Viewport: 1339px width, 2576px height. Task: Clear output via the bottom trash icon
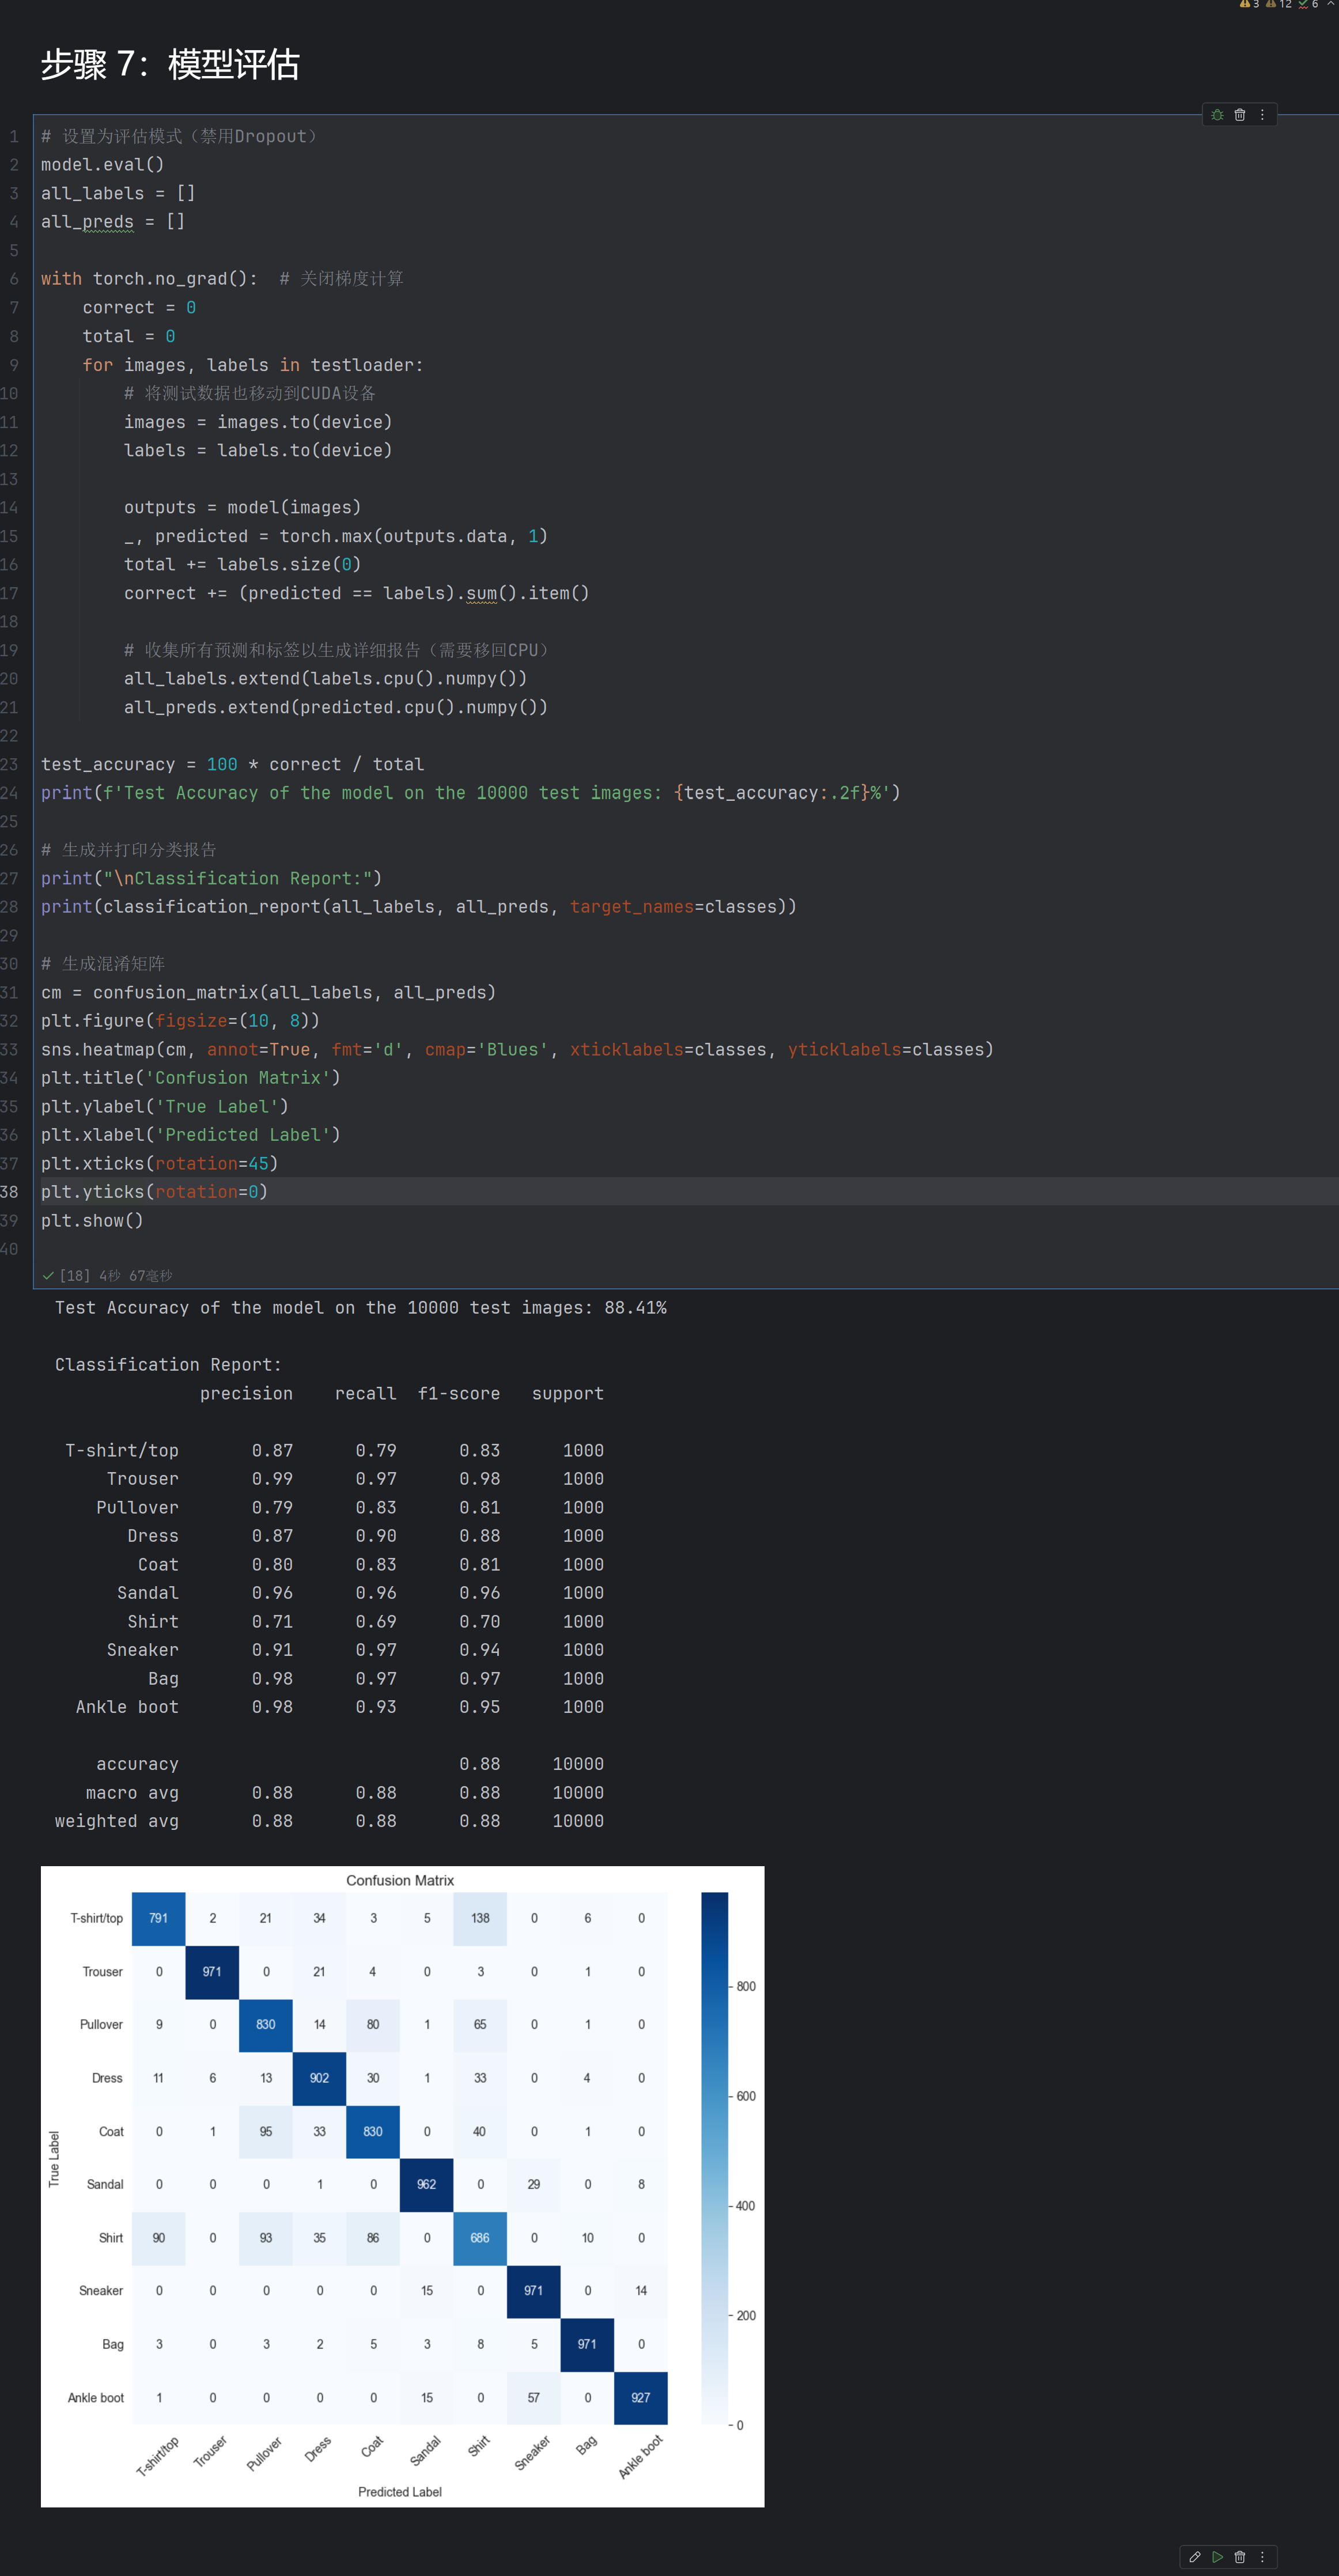point(1240,2557)
